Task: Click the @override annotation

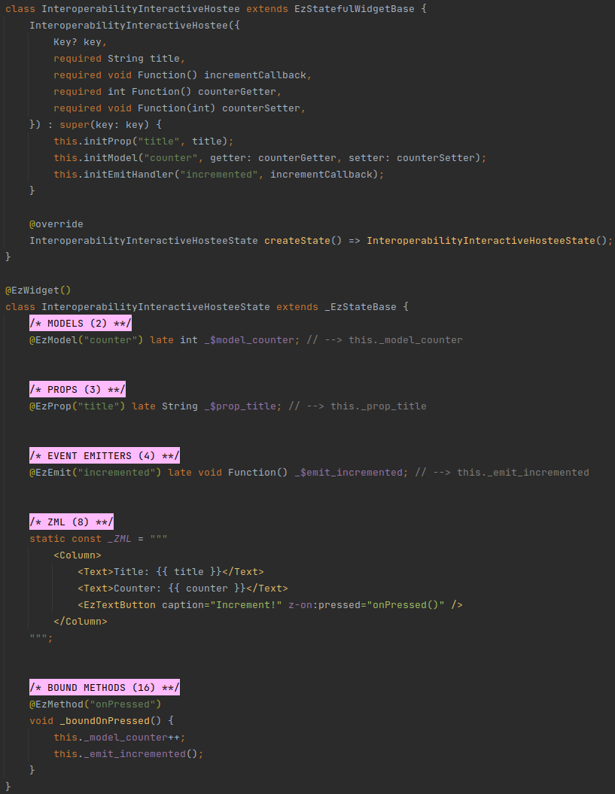Action: (56, 224)
